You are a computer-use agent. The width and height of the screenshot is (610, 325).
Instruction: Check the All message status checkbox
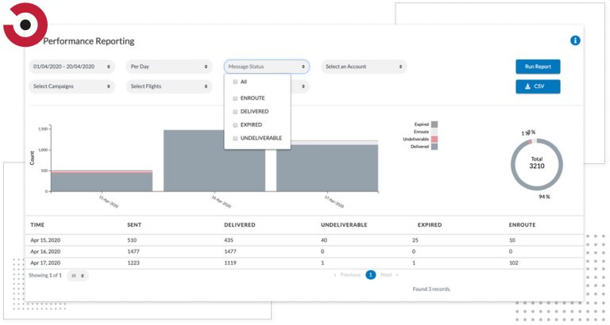[x=235, y=82]
